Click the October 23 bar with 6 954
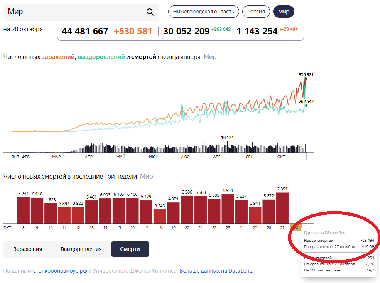Screen dimensions: 380x283 228,209
